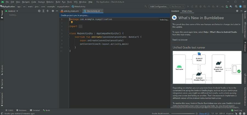Click the blue update notification icon
The height and width of the screenshot is (115, 247).
240,7
